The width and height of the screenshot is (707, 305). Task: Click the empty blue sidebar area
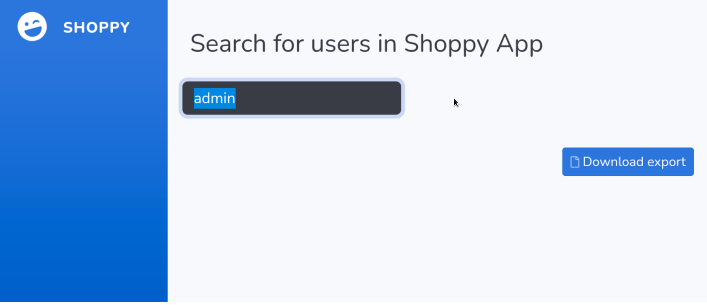(x=84, y=177)
